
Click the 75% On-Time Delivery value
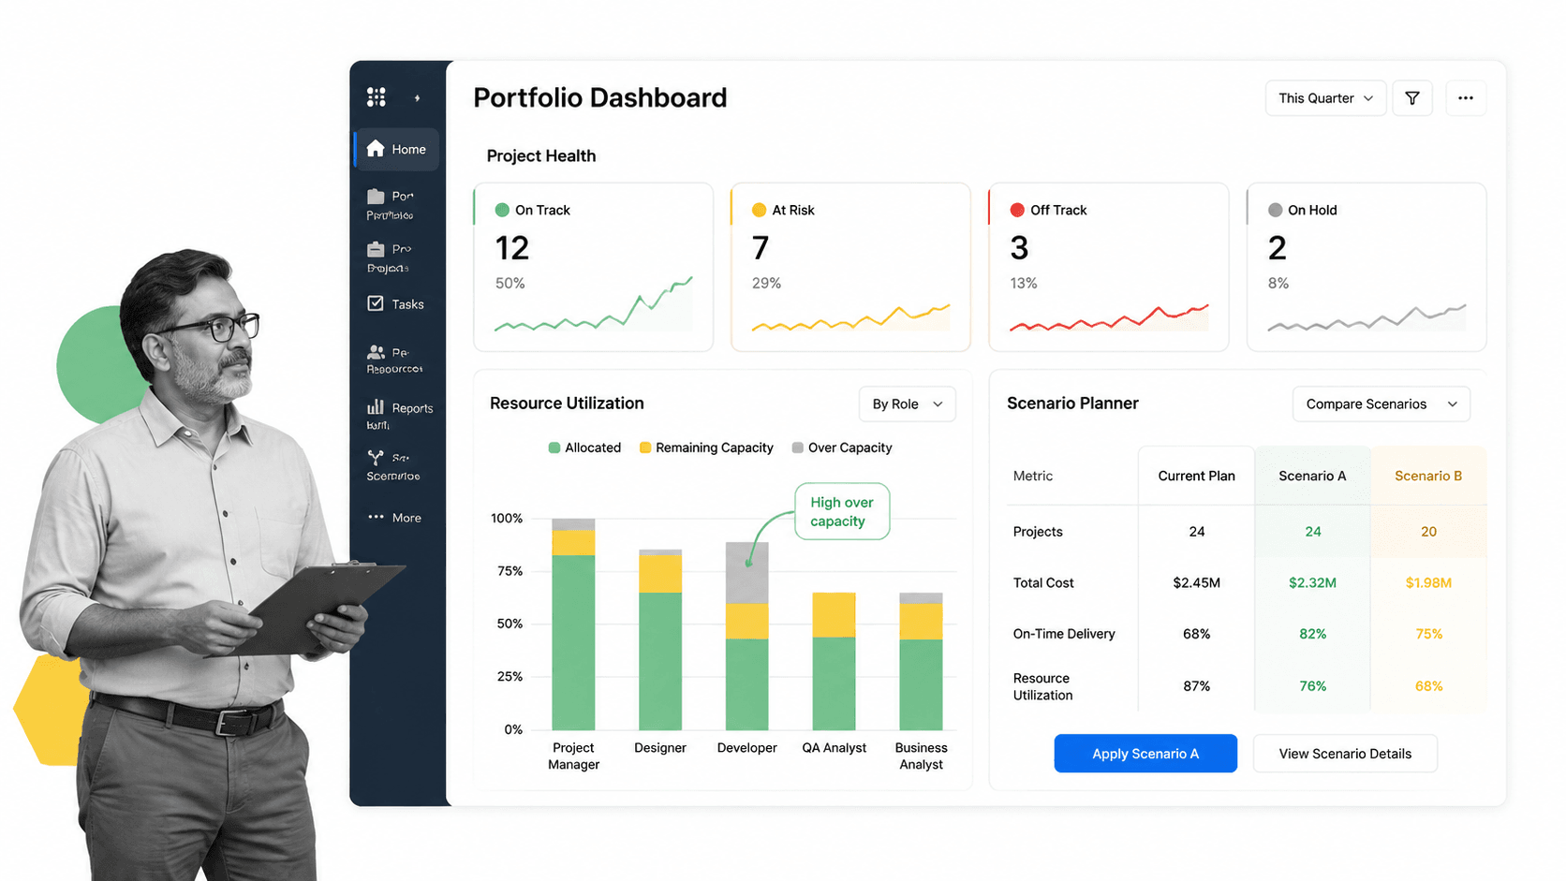pos(1428,634)
